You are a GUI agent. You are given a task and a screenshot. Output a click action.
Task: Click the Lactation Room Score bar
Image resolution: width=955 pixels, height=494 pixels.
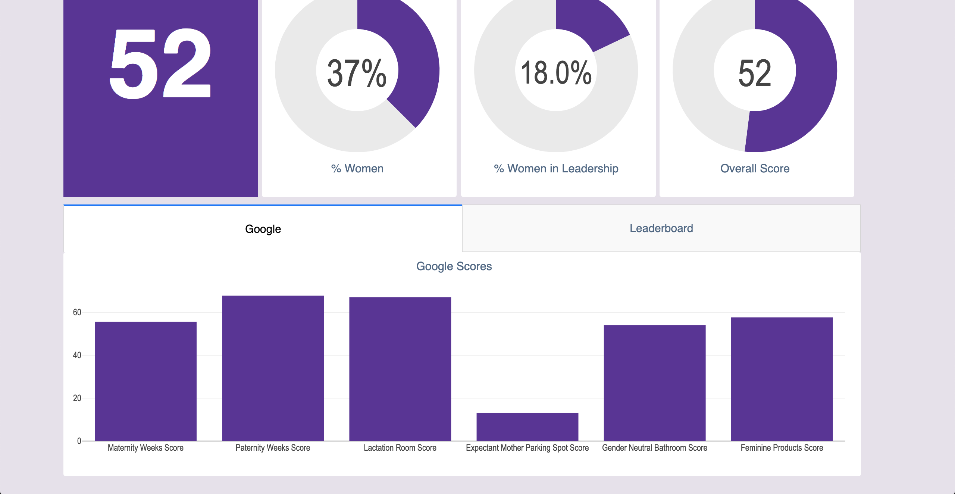400,369
